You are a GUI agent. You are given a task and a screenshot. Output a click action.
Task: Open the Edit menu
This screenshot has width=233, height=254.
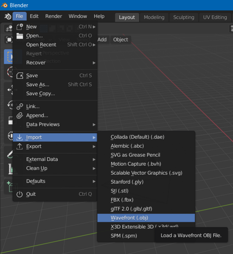point(34,17)
